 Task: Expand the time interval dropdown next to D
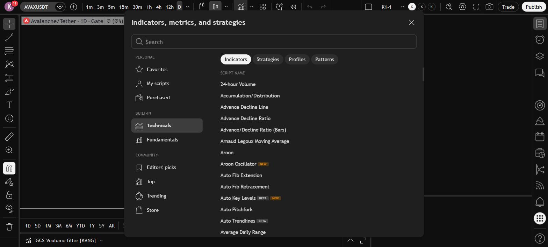click(x=187, y=7)
